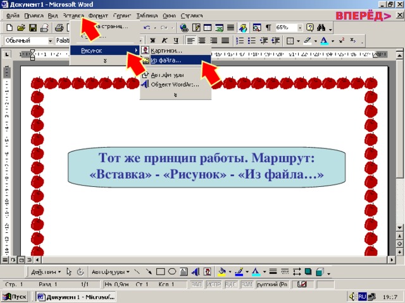Open Shadow settings icon
The height and width of the screenshot is (303, 405).
(308, 271)
